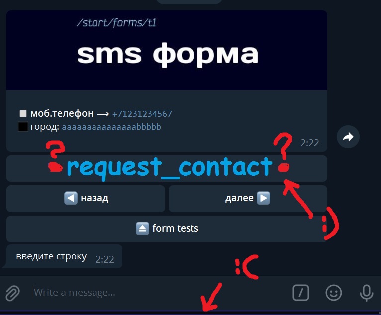
Task: Open phone number link +71231234567
Action: coord(142,114)
